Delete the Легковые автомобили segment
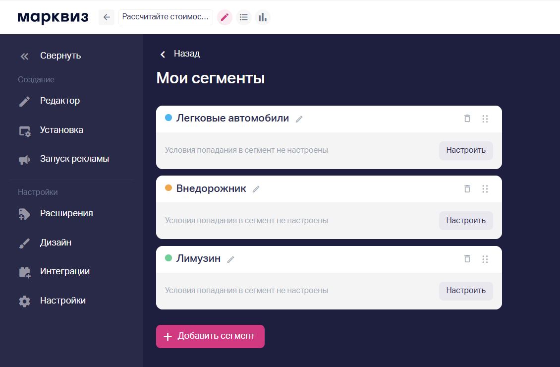Viewport: 560px width, 367px height. pyautogui.click(x=467, y=119)
